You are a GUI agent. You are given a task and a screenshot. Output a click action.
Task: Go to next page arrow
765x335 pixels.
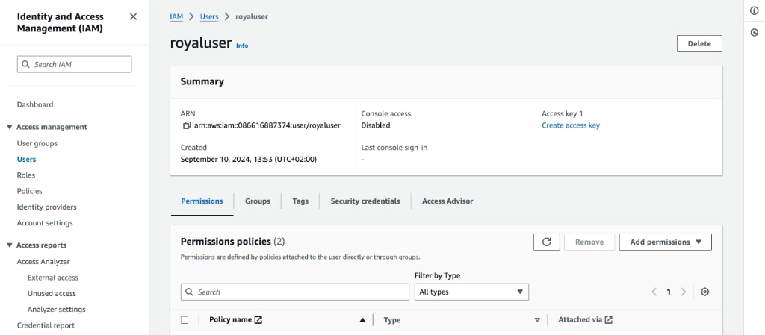(683, 292)
